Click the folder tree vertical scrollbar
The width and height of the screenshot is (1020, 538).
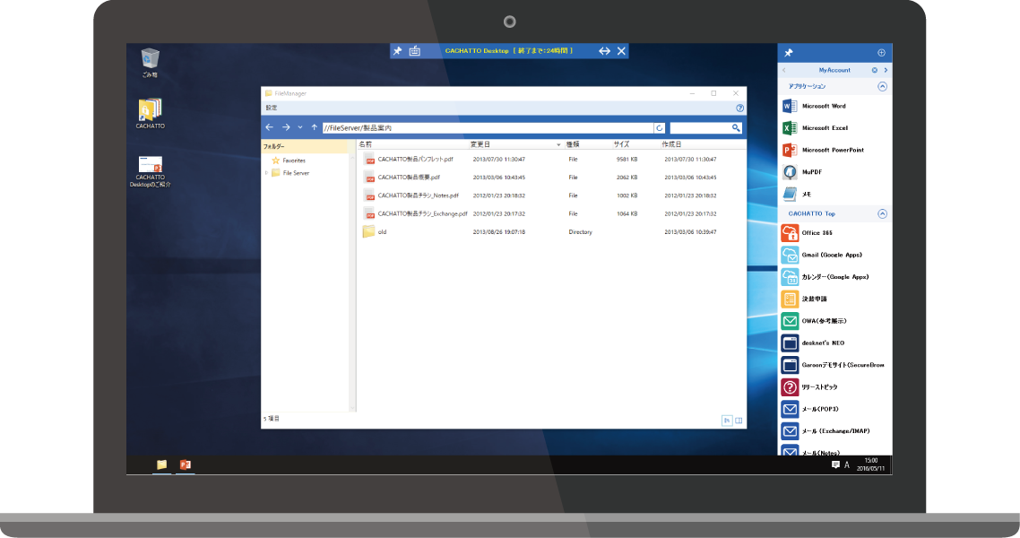352,282
